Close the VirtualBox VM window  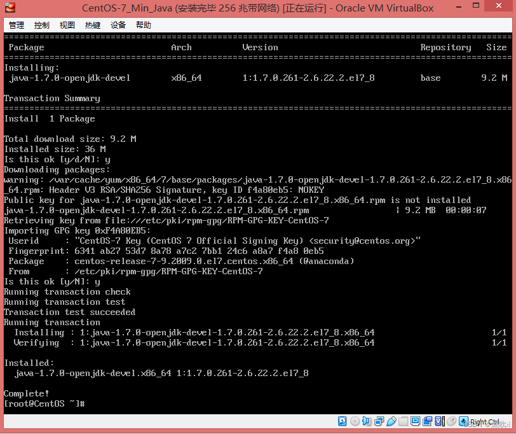[x=499, y=6]
